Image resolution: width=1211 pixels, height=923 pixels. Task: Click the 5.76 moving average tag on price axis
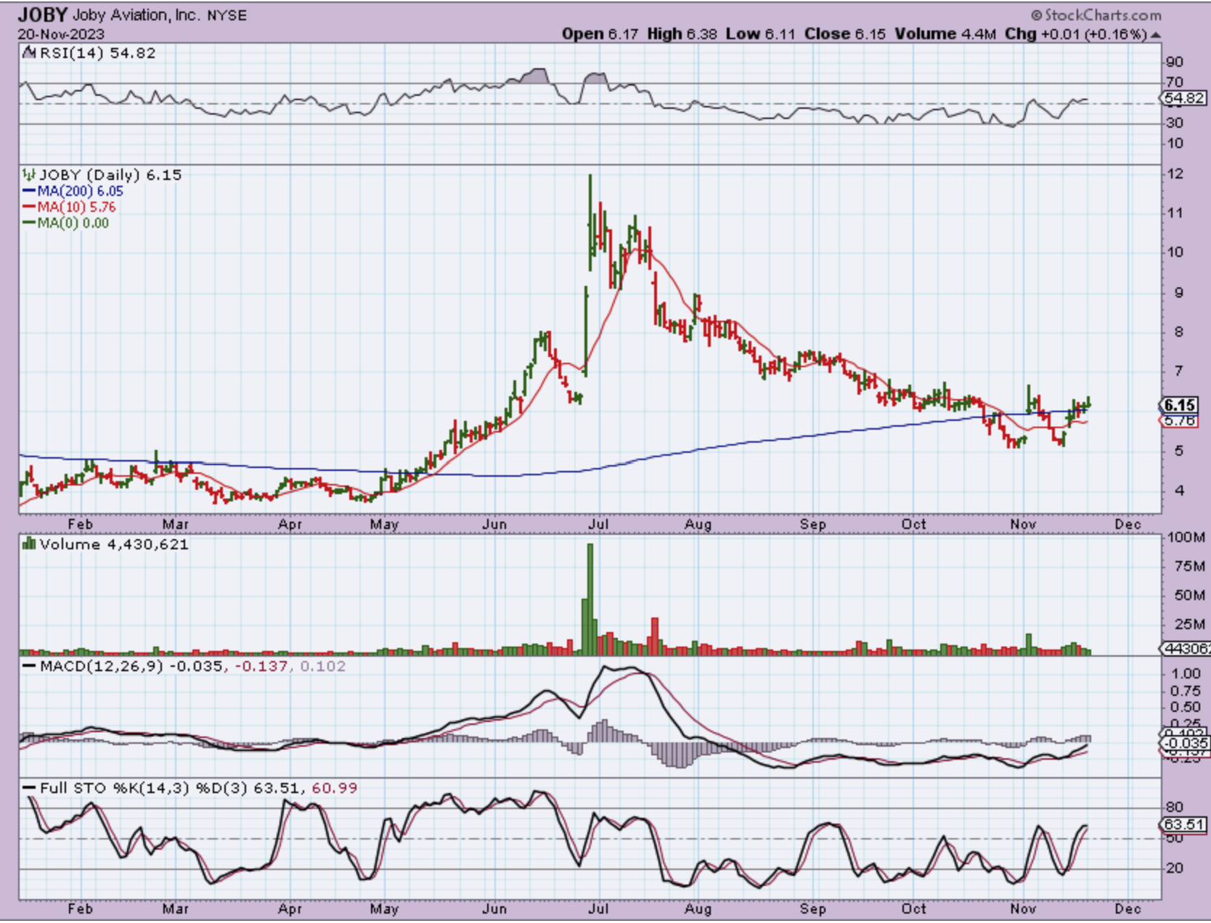(1180, 421)
